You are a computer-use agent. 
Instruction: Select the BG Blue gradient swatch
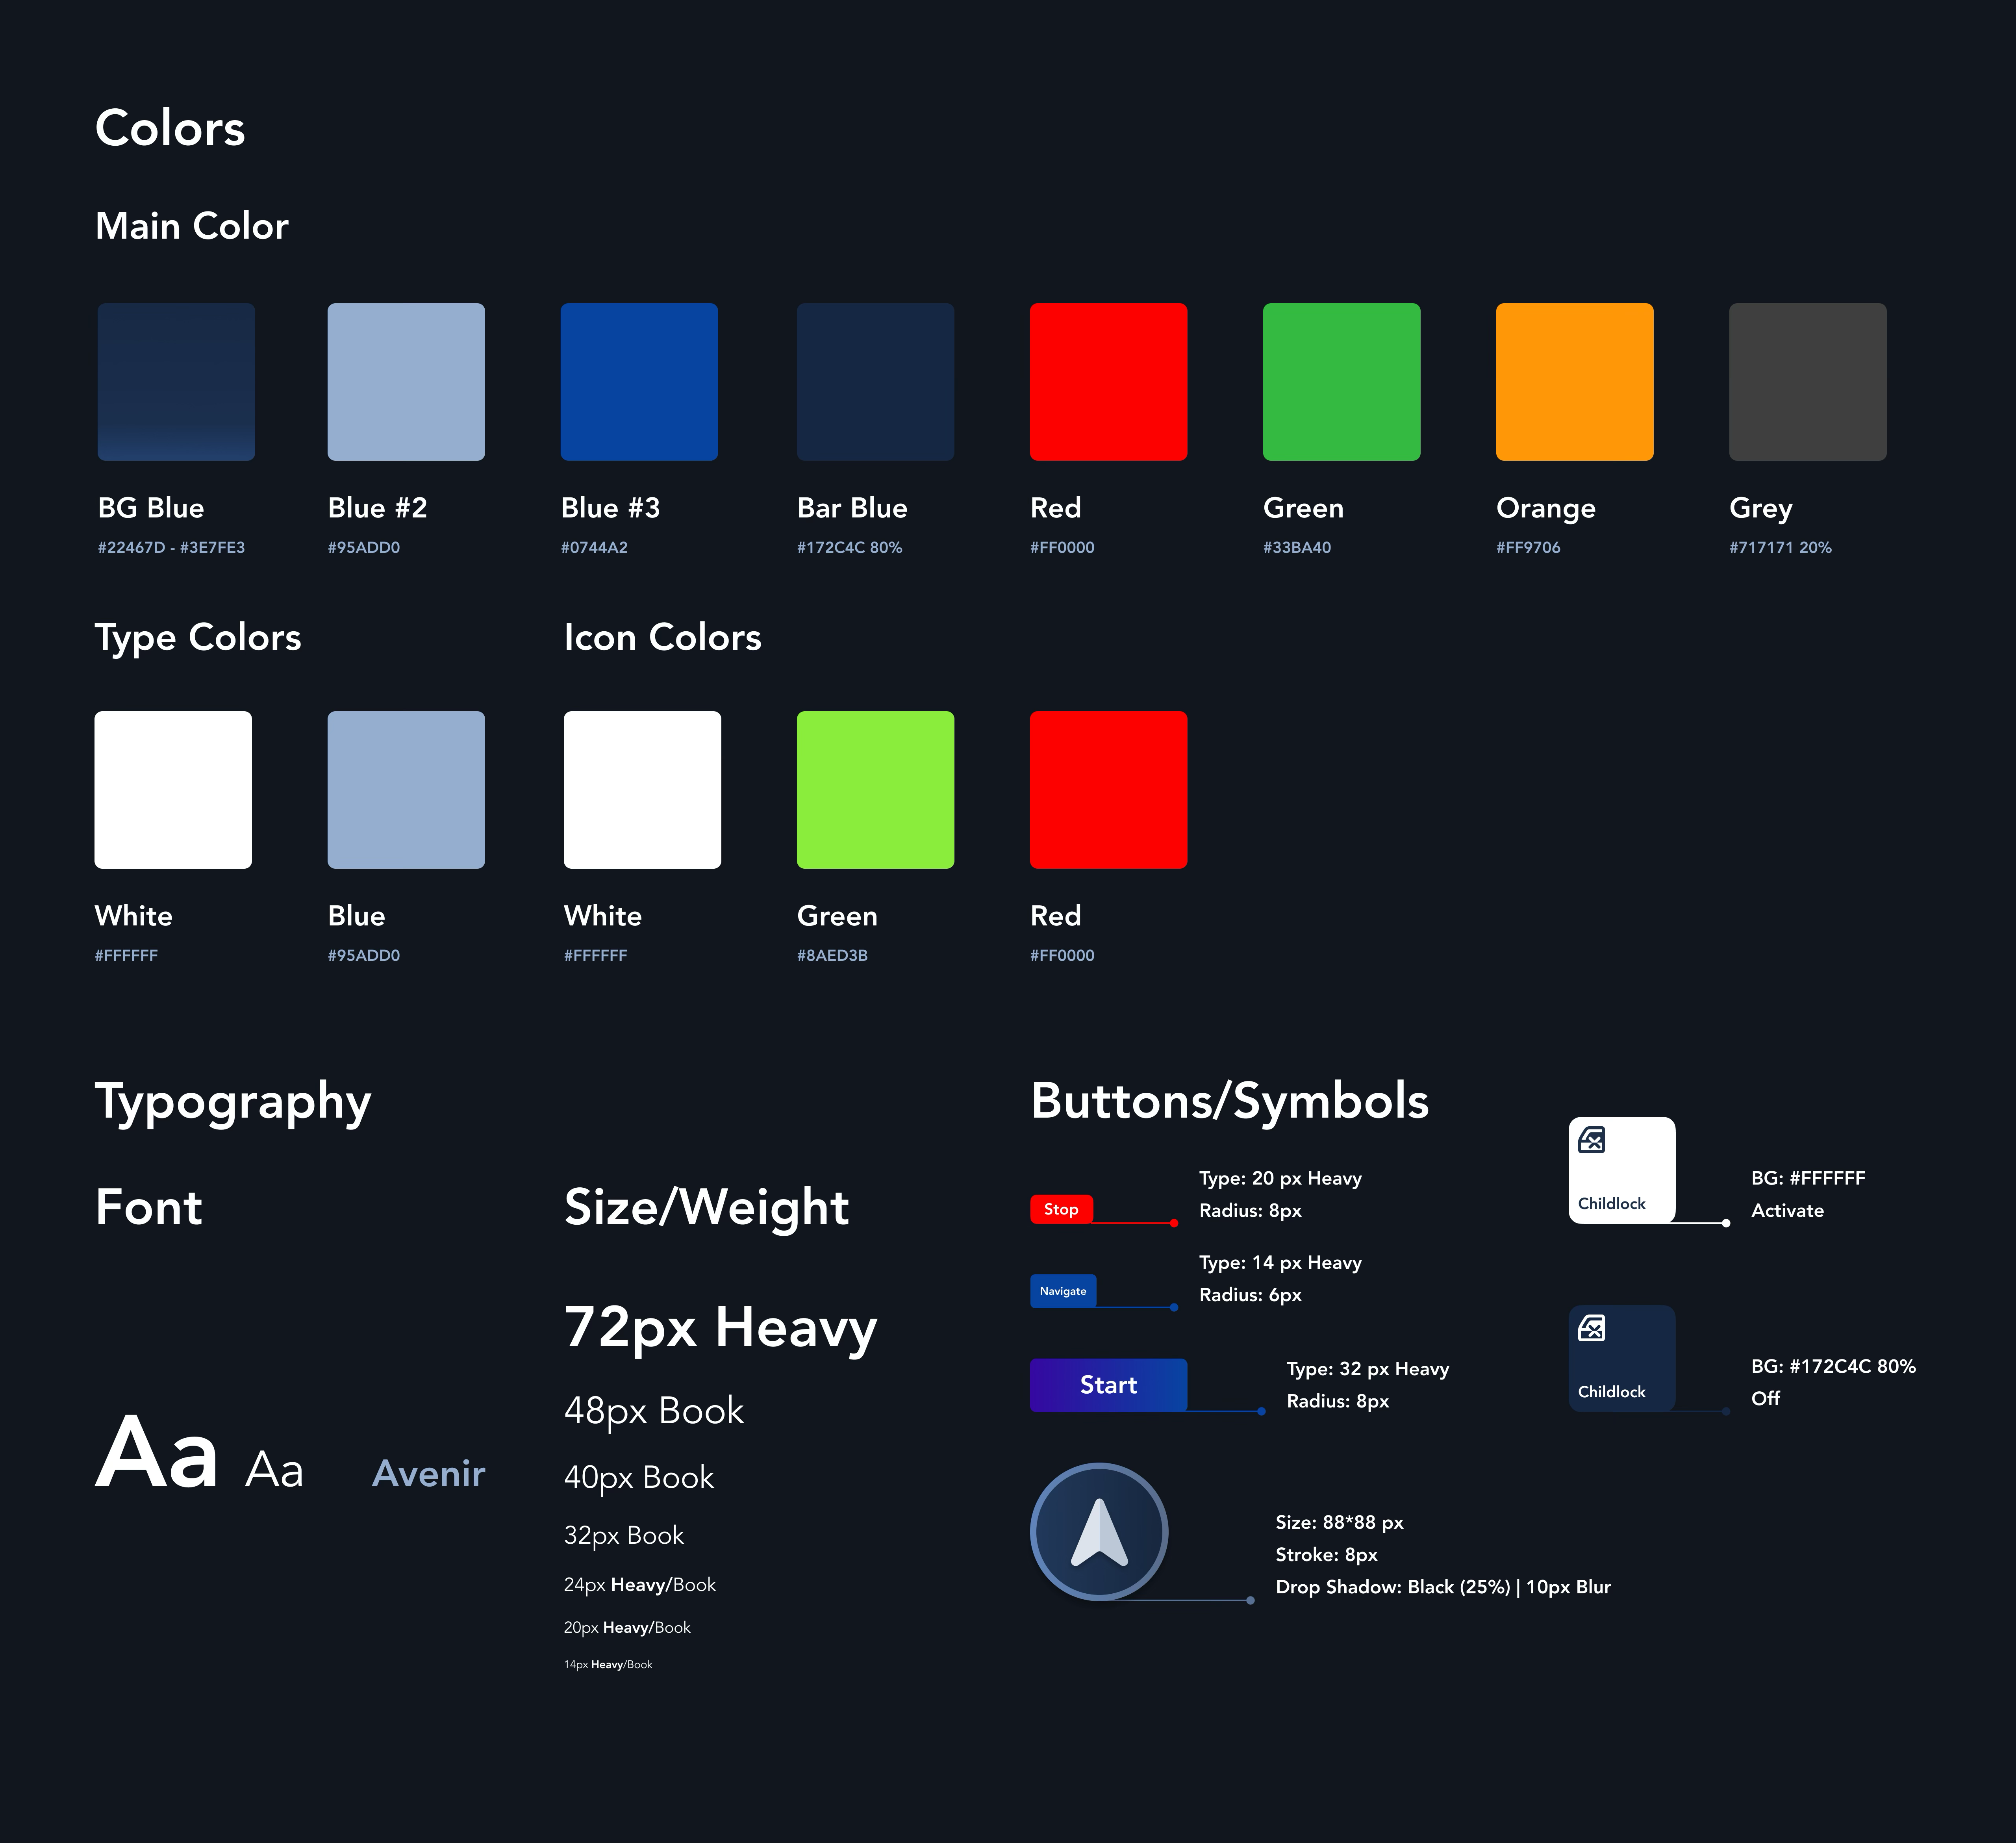pyautogui.click(x=176, y=382)
